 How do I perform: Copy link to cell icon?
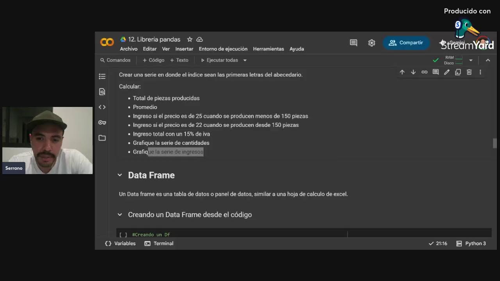pyautogui.click(x=424, y=72)
